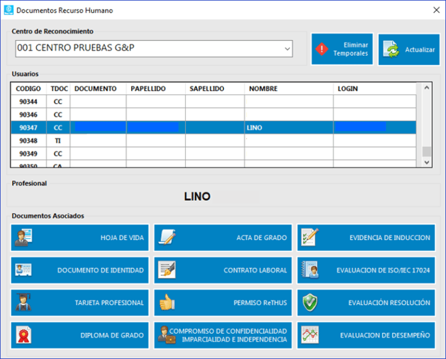Open the DIPLOMA DE GRADO document
This screenshot has width=446, height=359.
[x=80, y=335]
